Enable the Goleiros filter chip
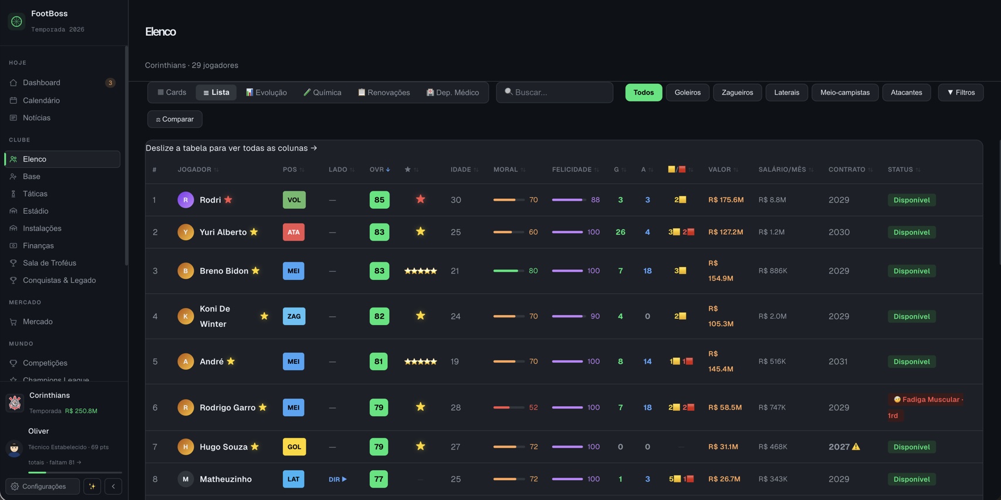 point(688,92)
